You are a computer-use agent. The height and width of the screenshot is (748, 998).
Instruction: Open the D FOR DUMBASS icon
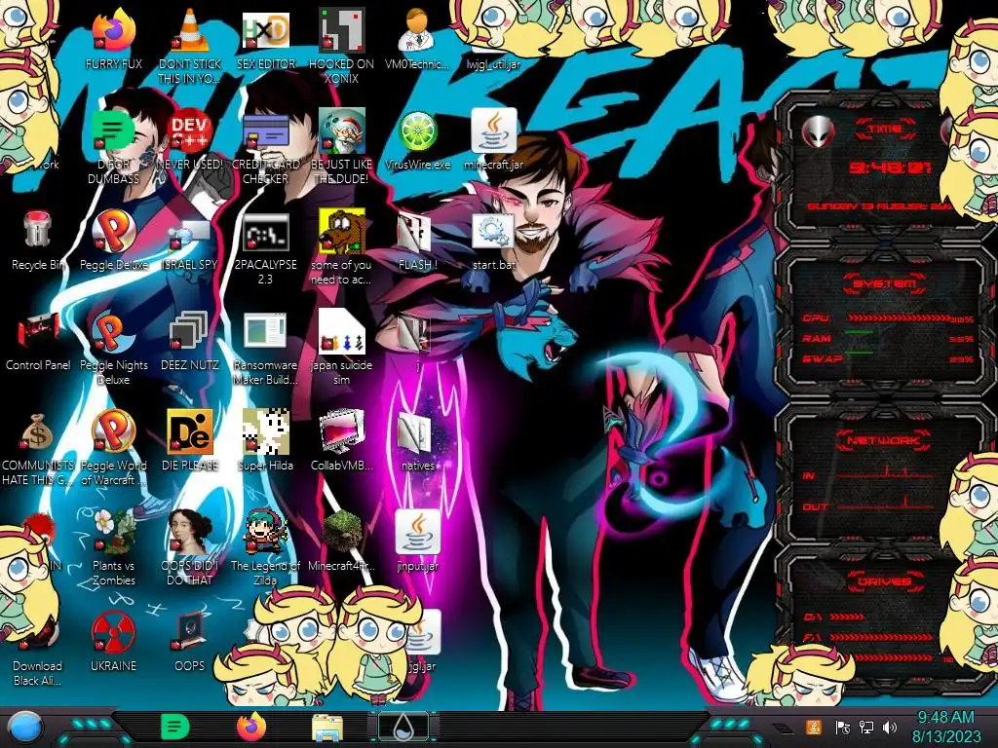[x=113, y=131]
